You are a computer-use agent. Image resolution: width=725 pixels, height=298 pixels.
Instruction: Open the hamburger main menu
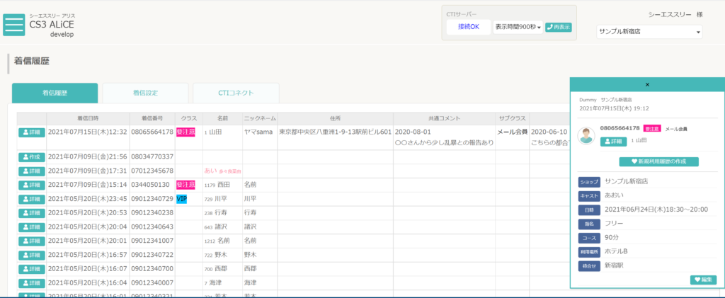(14, 25)
